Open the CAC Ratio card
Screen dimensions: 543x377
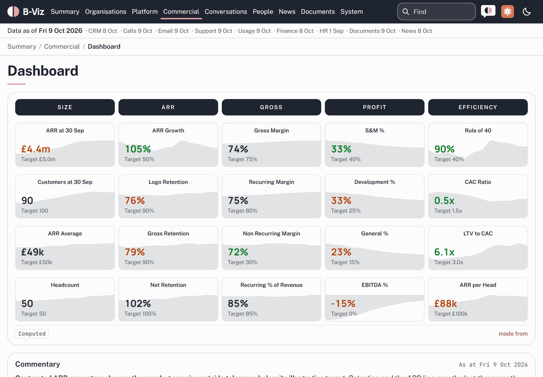pyautogui.click(x=478, y=196)
